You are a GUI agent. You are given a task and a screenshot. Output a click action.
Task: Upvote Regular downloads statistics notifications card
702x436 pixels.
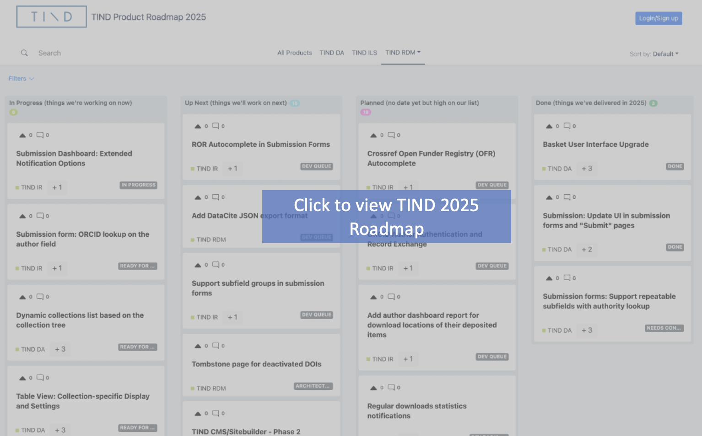[373, 388]
